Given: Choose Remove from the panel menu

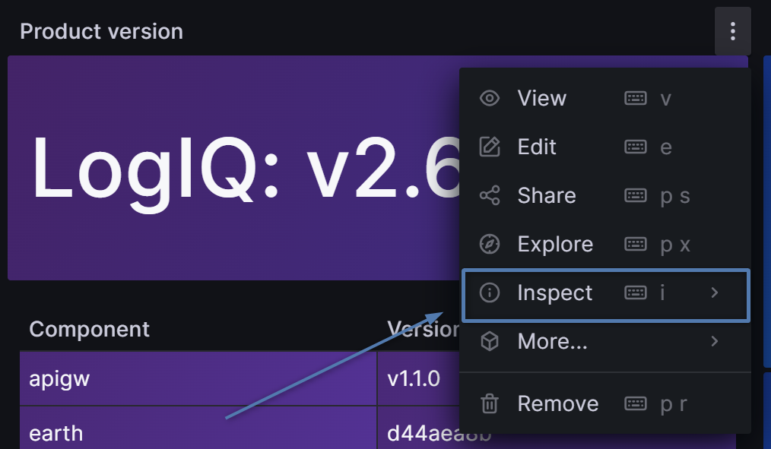Looking at the screenshot, I should [557, 403].
